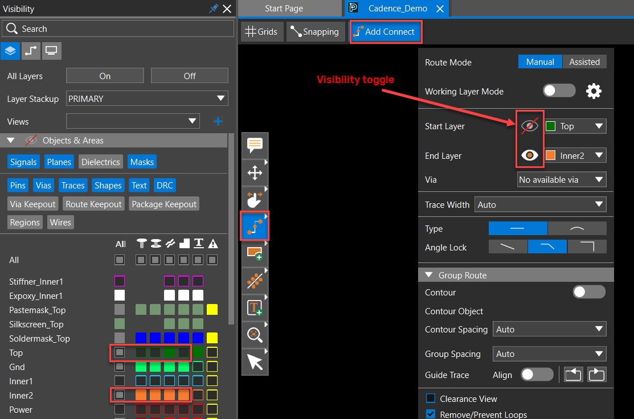Select the Slide tool with hand icon
Viewport: 634px width, 419px height.
(x=255, y=200)
